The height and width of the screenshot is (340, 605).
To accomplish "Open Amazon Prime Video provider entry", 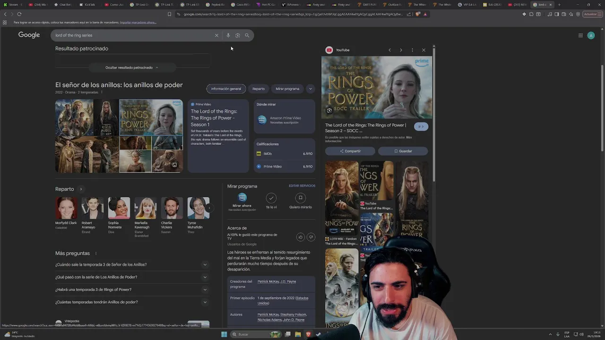I will coord(285,120).
